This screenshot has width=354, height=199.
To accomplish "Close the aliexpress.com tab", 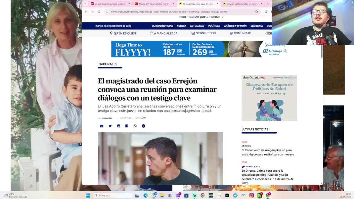I will click(x=129, y=4).
